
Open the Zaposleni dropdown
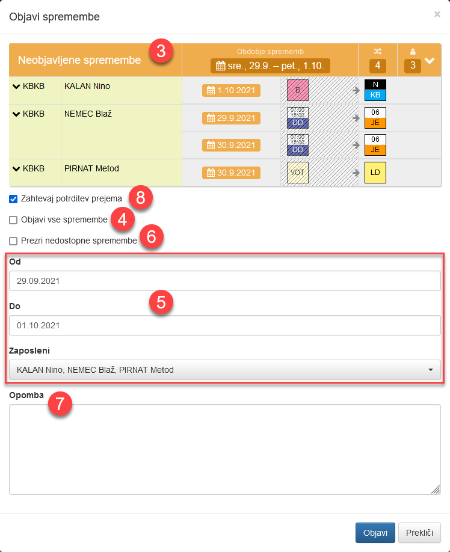coord(225,370)
